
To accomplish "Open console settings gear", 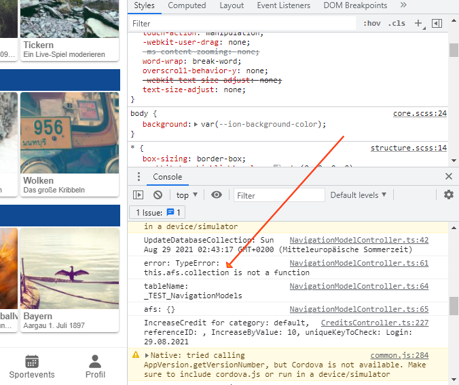I will [448, 195].
